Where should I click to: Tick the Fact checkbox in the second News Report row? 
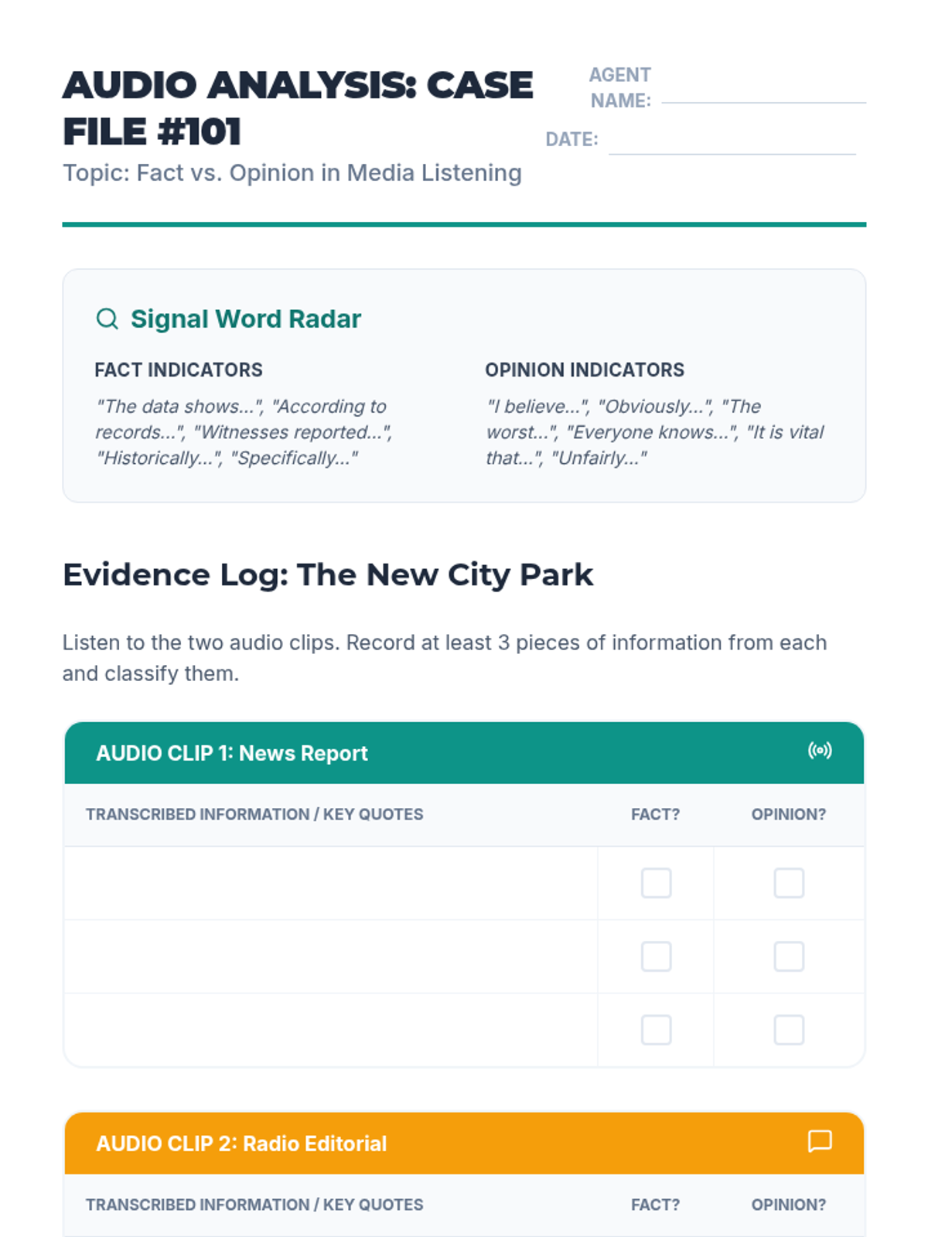click(656, 956)
